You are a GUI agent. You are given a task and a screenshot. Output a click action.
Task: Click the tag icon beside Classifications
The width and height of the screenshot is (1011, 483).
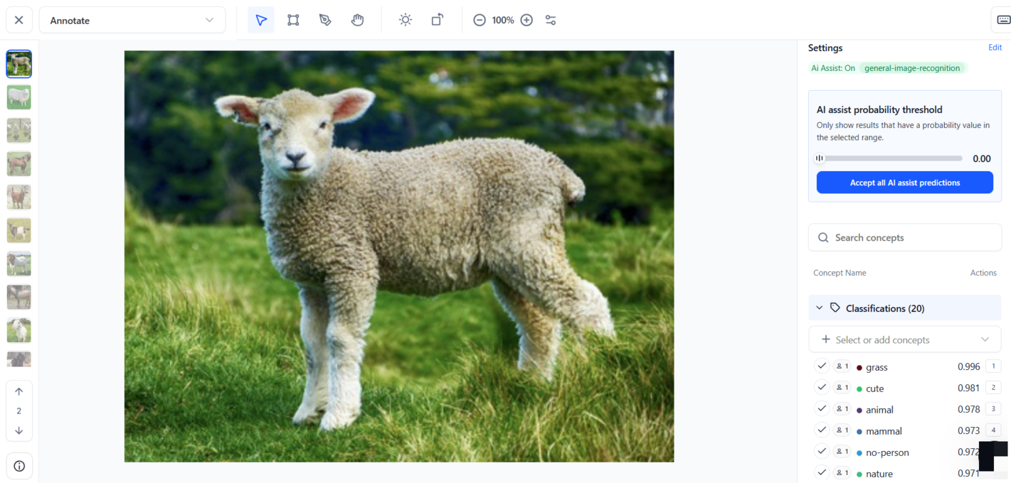pyautogui.click(x=835, y=308)
